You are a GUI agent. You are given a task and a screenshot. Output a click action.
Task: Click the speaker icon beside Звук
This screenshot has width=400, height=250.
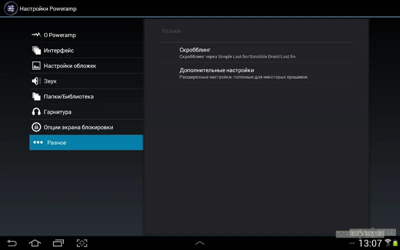pos(36,81)
